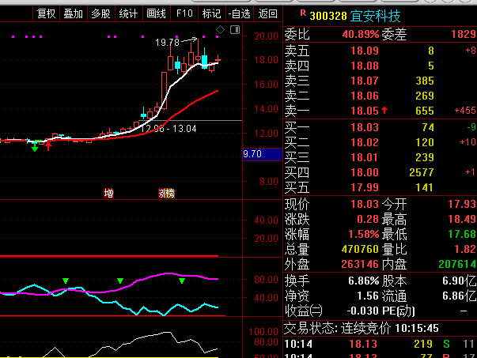The height and width of the screenshot is (358, 477).
Task: Open the 叠加 overlay button
Action: (x=74, y=13)
